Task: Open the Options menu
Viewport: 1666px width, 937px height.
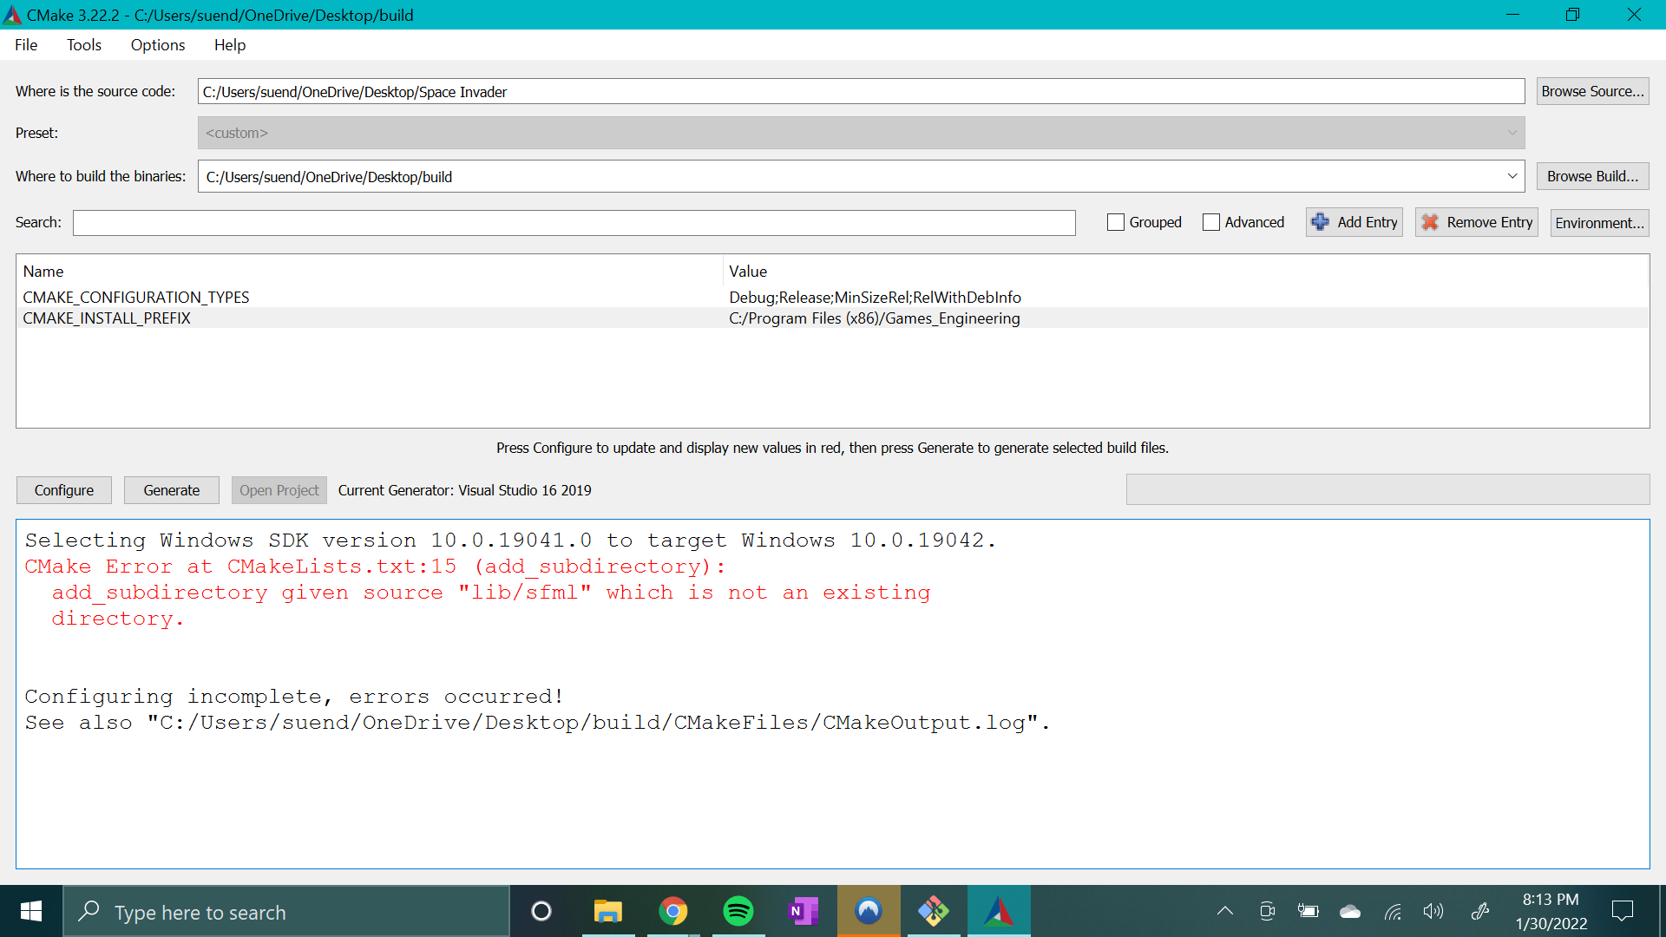Action: tap(157, 44)
